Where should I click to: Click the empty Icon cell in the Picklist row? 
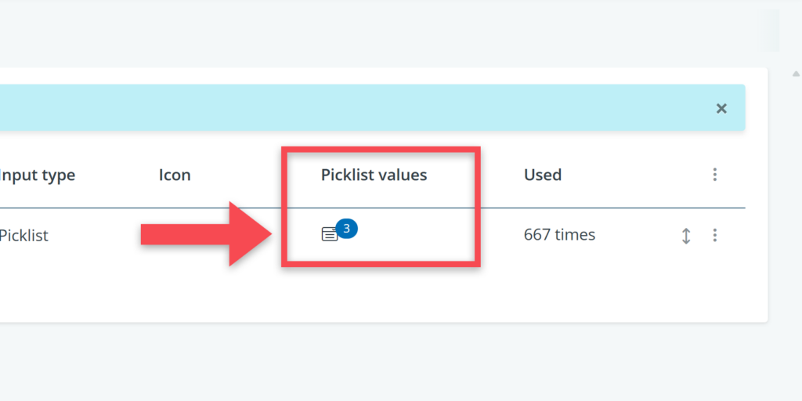tap(175, 235)
